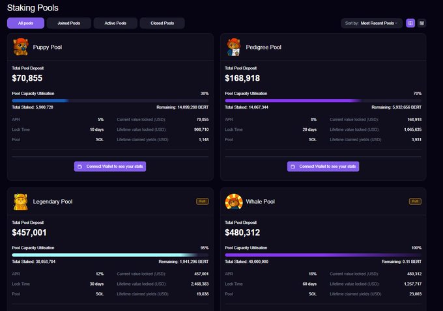Click lifetime claimed yields 1,148
This screenshot has height=311, width=443.
tap(204, 140)
